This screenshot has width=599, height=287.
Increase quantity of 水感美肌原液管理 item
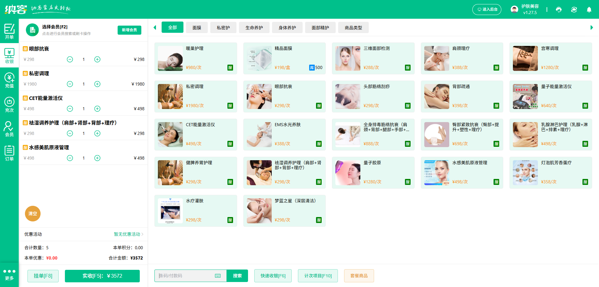click(97, 158)
